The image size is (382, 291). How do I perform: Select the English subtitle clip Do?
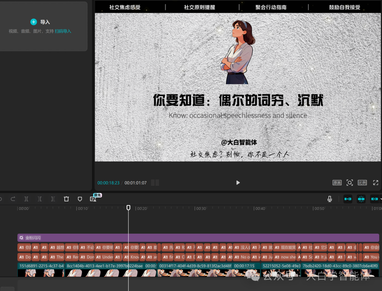(25, 257)
